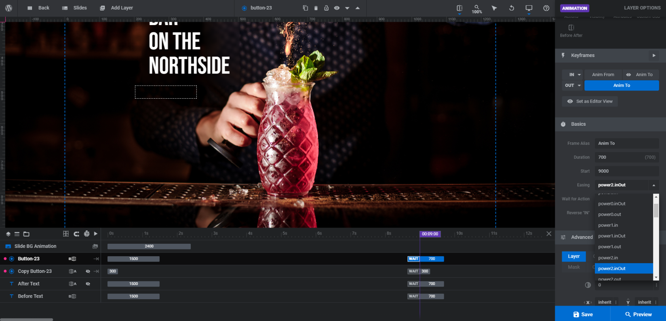
Task: Choose power0.inOut easing option
Action: coord(624,204)
